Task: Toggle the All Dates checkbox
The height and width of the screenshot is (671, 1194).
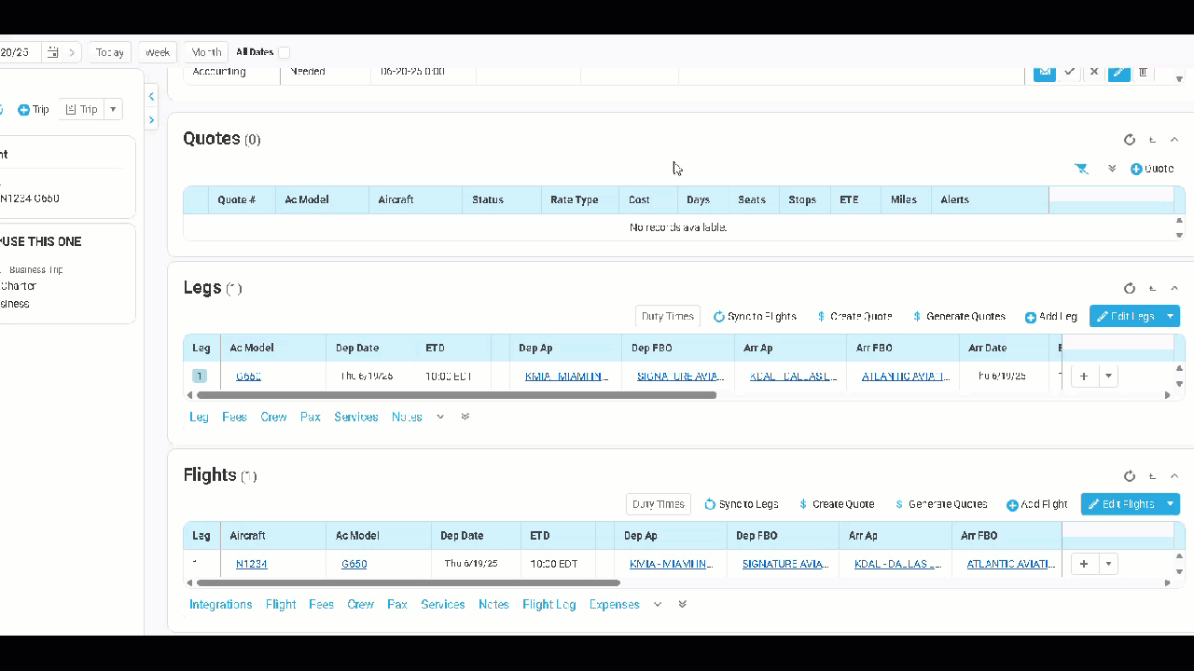Action: 284,53
